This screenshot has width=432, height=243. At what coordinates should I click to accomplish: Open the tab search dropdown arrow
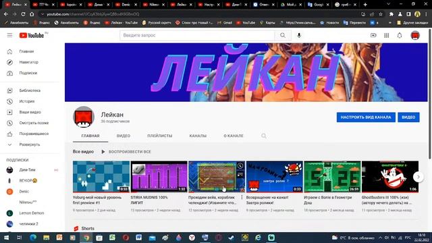coord(388,5)
